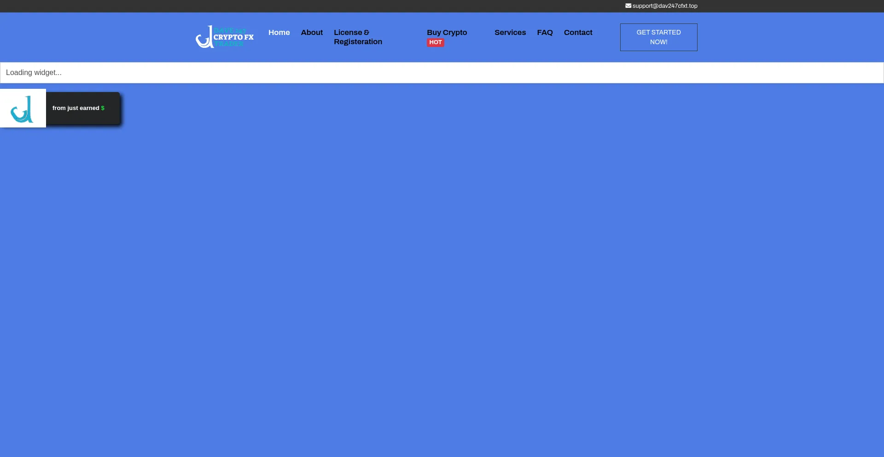
Task: Click the 'from just earned' notification text
Action: coord(76,108)
